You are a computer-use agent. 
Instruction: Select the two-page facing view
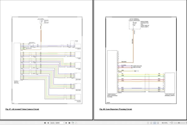click(155, 123)
